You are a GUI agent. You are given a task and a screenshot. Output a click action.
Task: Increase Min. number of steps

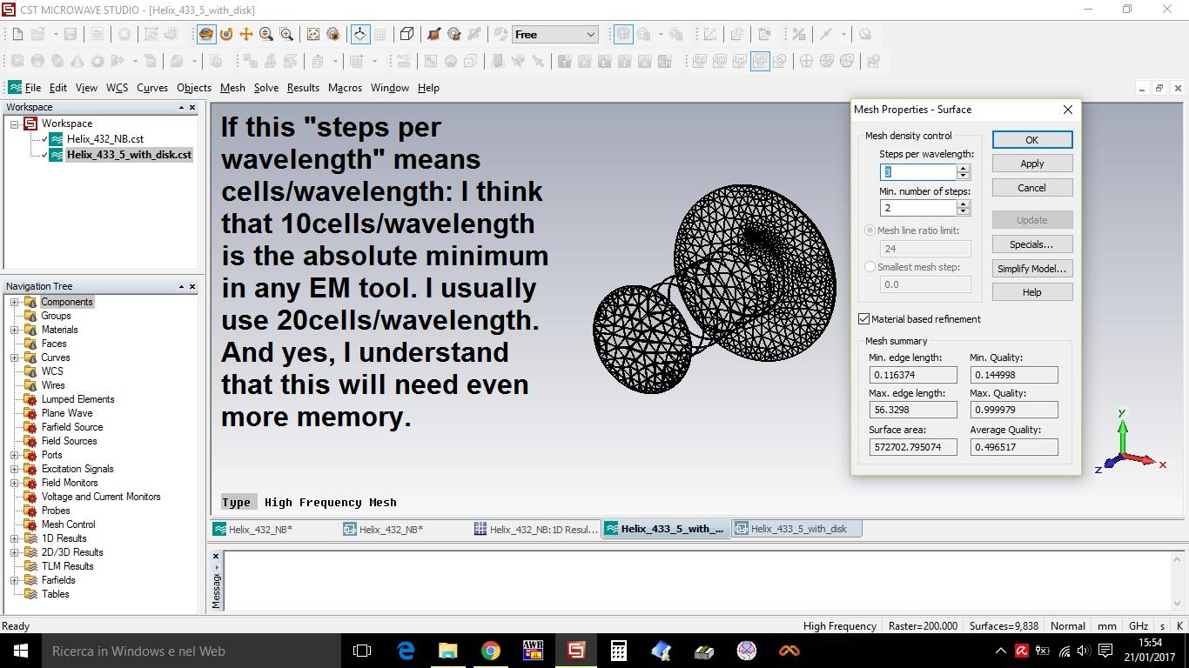pos(964,204)
